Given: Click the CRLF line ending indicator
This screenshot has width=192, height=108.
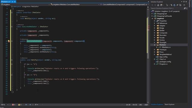Looking at the screenshot, I should coord(146,105).
